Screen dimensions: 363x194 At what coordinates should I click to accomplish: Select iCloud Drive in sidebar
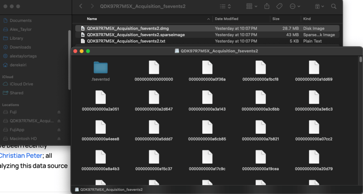click(x=21, y=84)
